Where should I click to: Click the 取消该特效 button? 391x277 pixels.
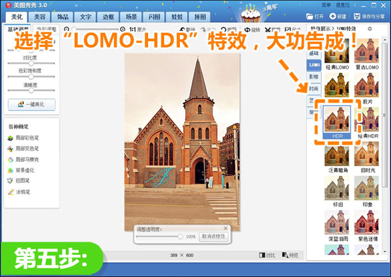(214, 237)
